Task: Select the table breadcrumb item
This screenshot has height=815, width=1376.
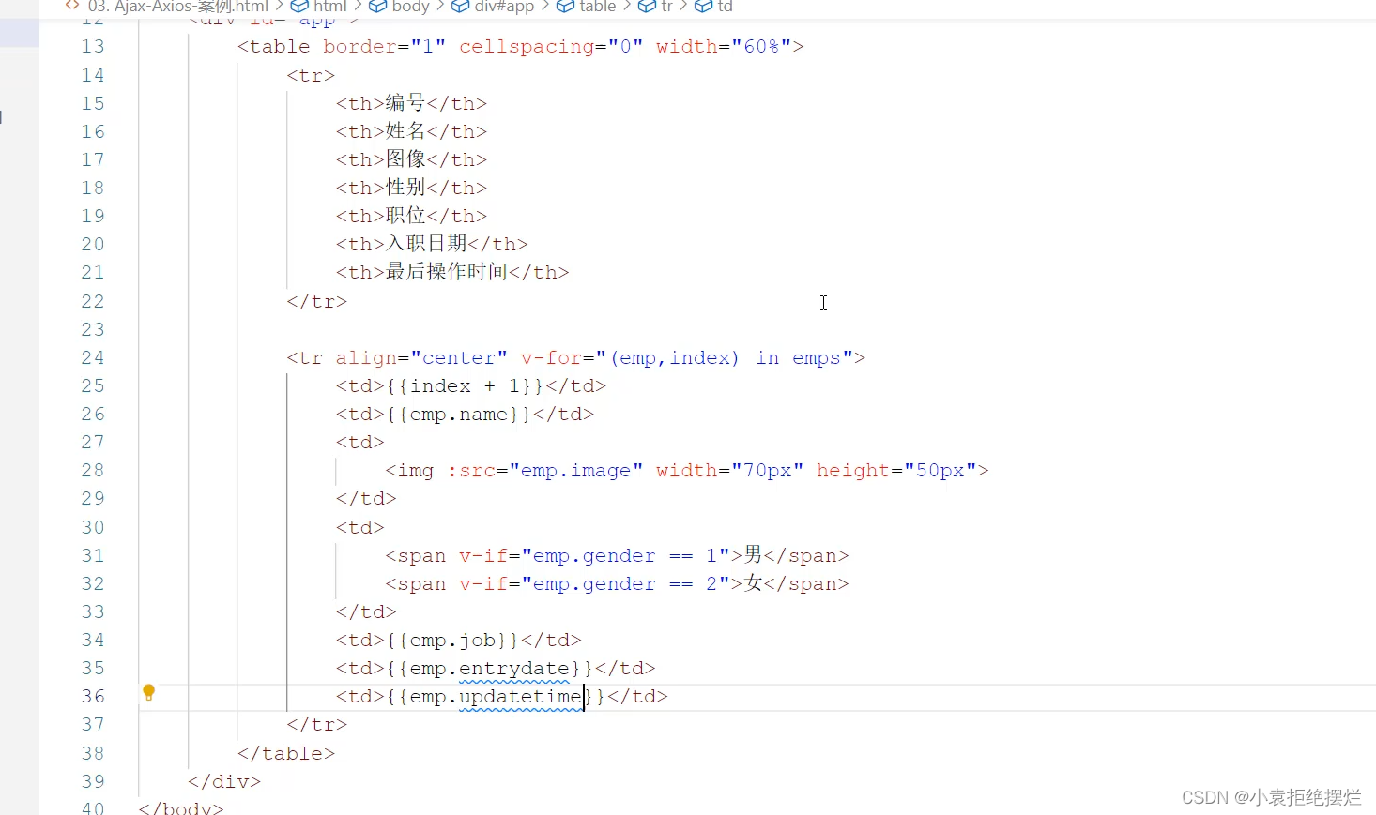Action: coord(598,7)
